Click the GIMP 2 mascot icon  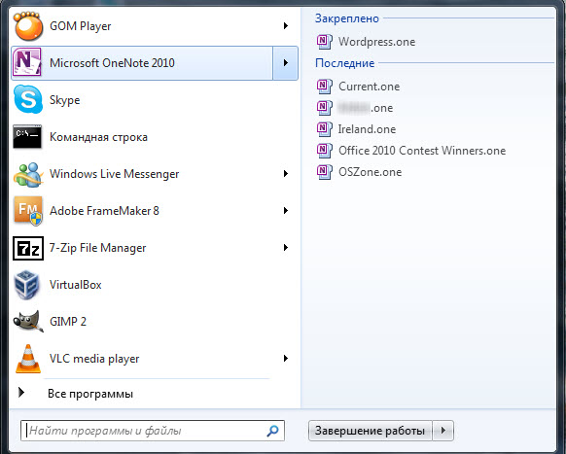pos(28,321)
